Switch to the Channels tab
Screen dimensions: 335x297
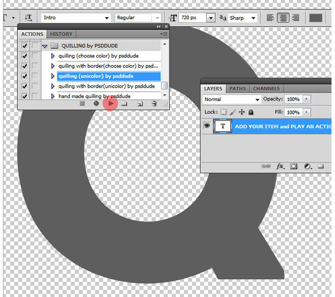[266, 88]
